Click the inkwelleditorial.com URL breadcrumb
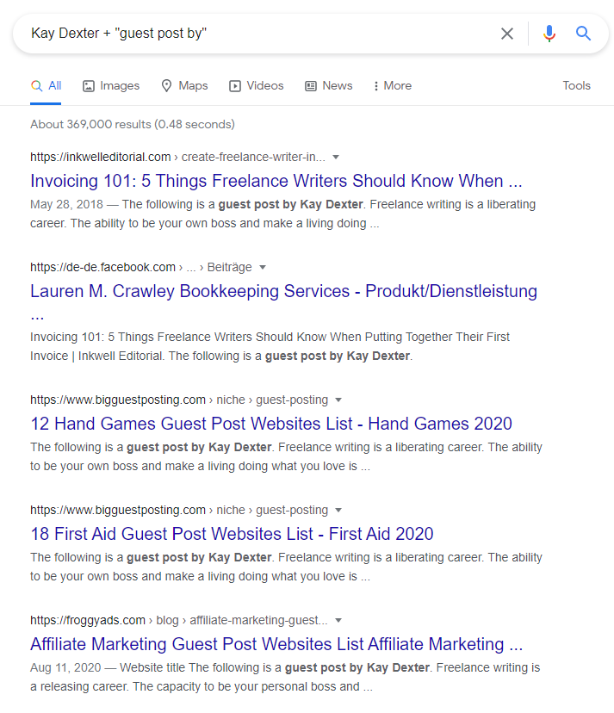This screenshot has width=614, height=713. point(178,158)
